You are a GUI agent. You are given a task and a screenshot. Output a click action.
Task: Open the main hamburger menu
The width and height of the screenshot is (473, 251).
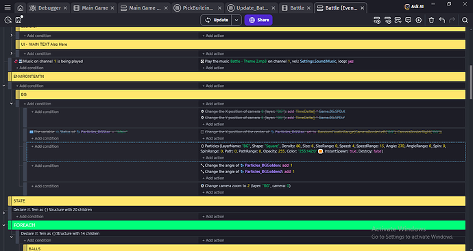[8, 8]
